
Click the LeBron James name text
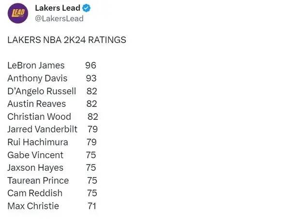pyautogui.click(x=36, y=65)
